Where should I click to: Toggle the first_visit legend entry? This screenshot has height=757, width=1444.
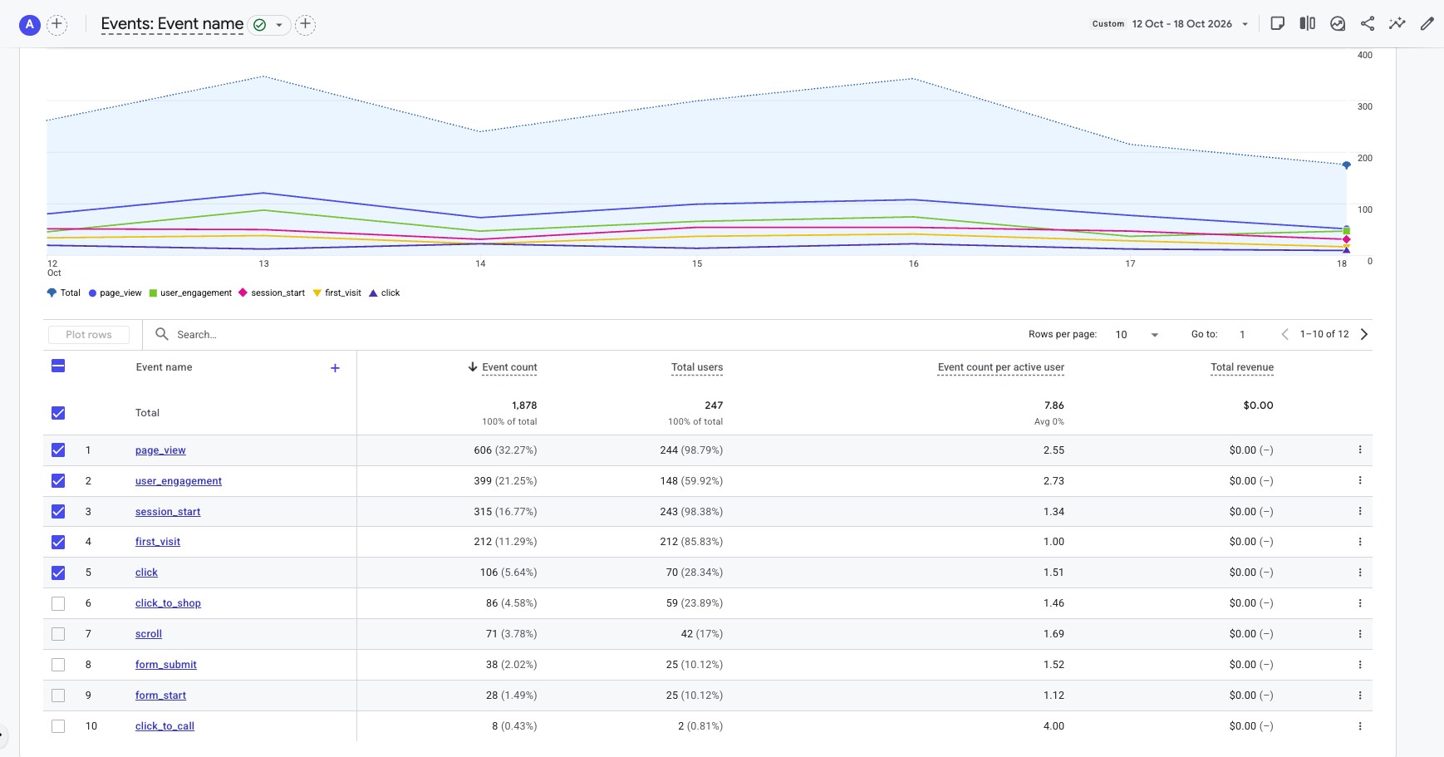click(336, 292)
